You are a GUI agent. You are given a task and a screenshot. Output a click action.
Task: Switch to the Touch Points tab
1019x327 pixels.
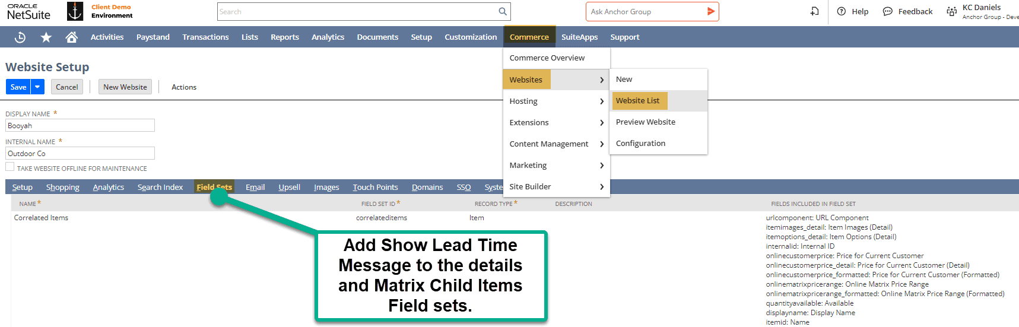[375, 187]
